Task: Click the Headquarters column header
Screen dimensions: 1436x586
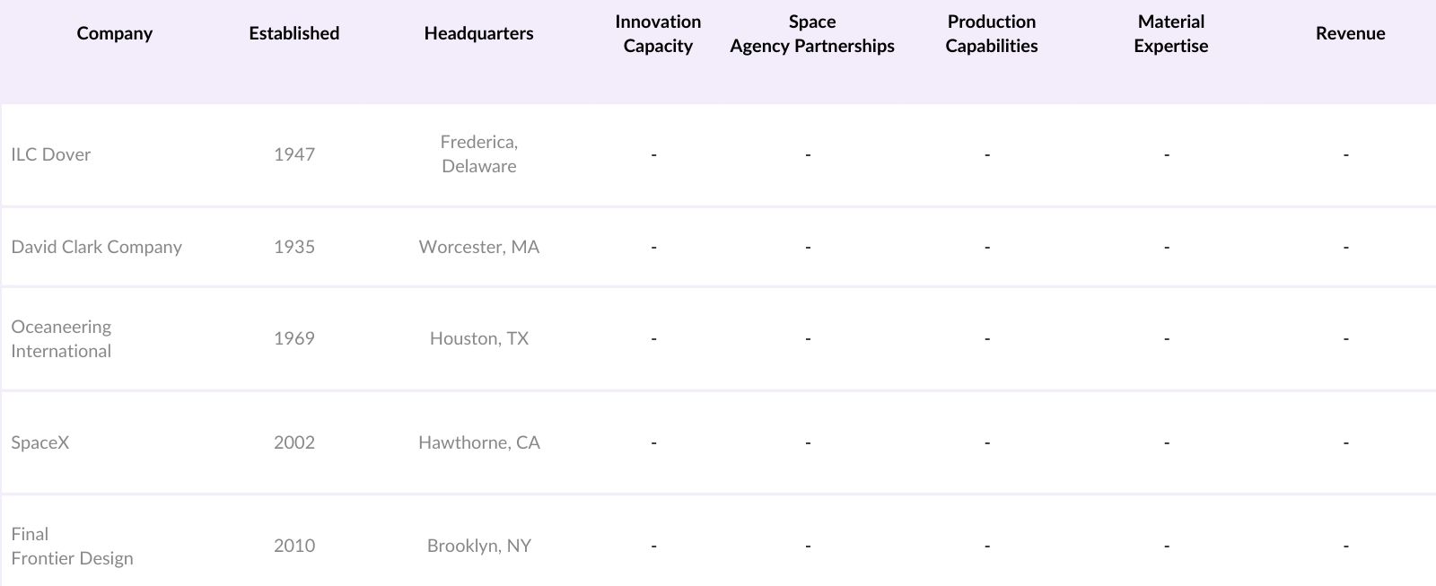Action: 478,34
